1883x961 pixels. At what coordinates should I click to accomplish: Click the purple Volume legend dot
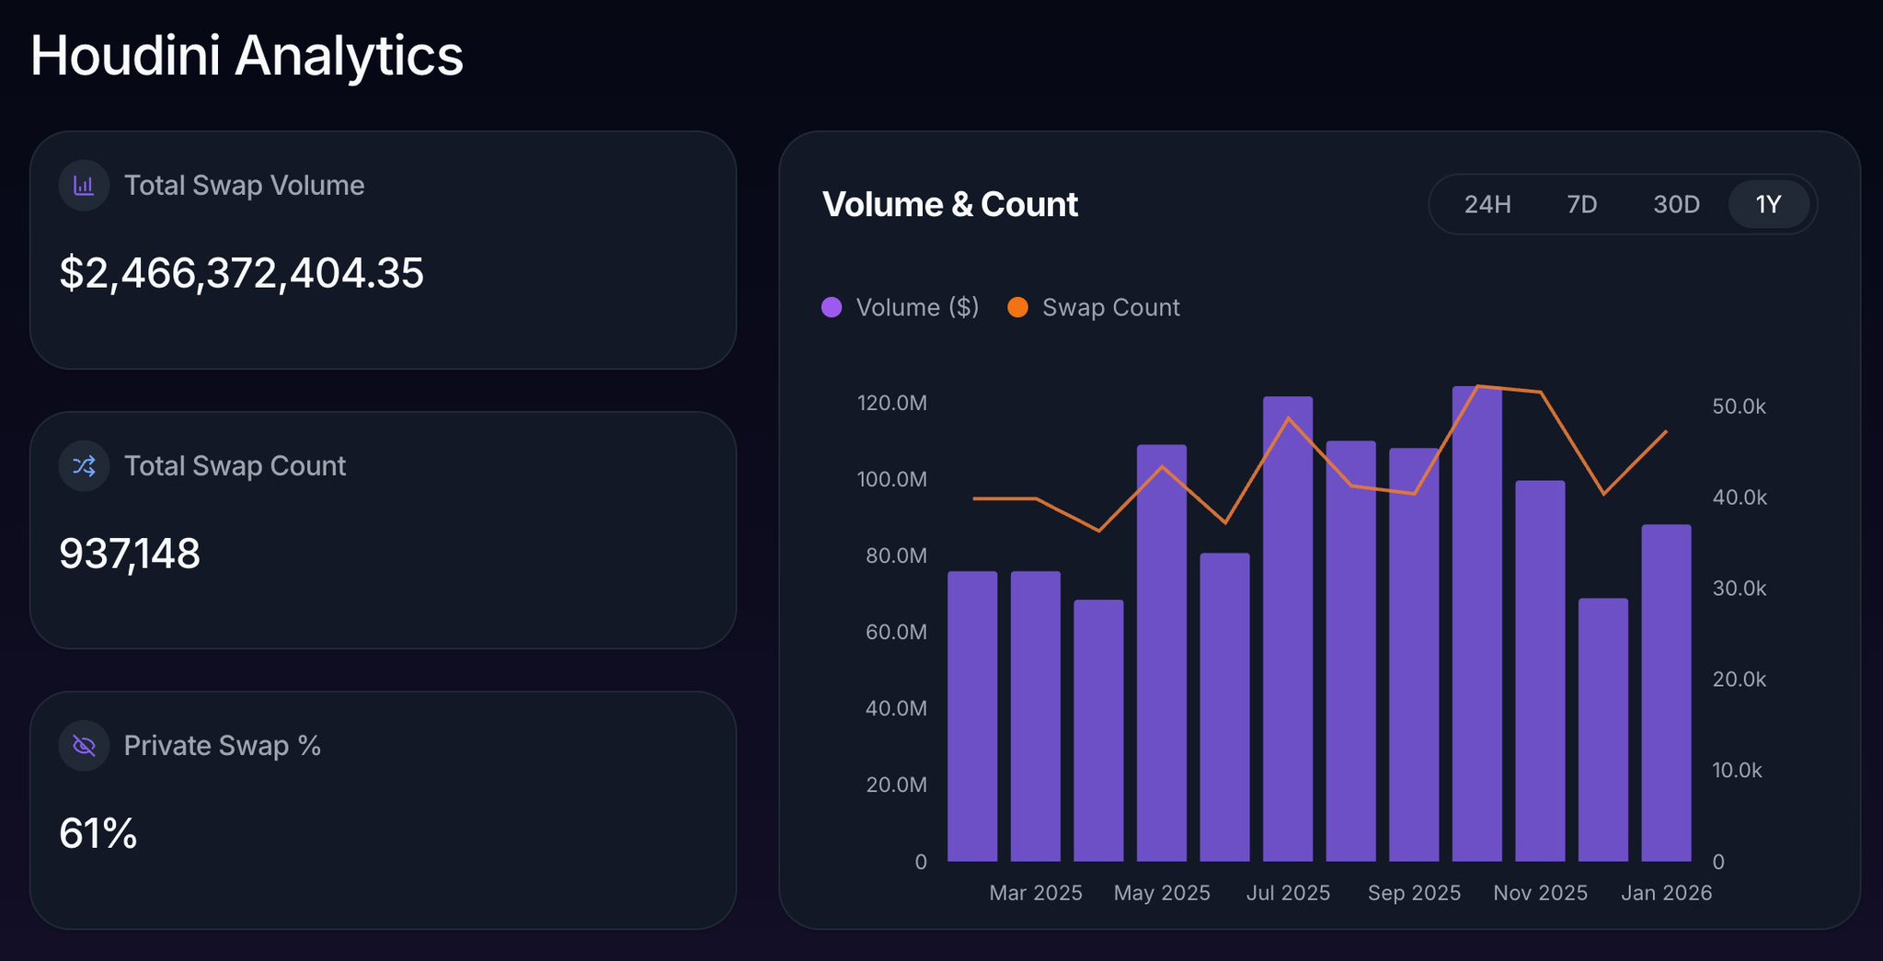(831, 307)
